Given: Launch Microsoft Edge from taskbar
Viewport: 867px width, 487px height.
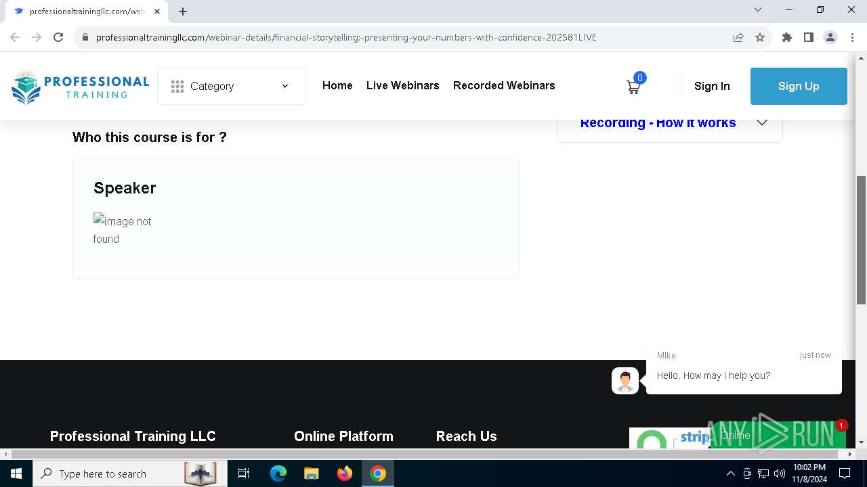Looking at the screenshot, I should (x=278, y=473).
